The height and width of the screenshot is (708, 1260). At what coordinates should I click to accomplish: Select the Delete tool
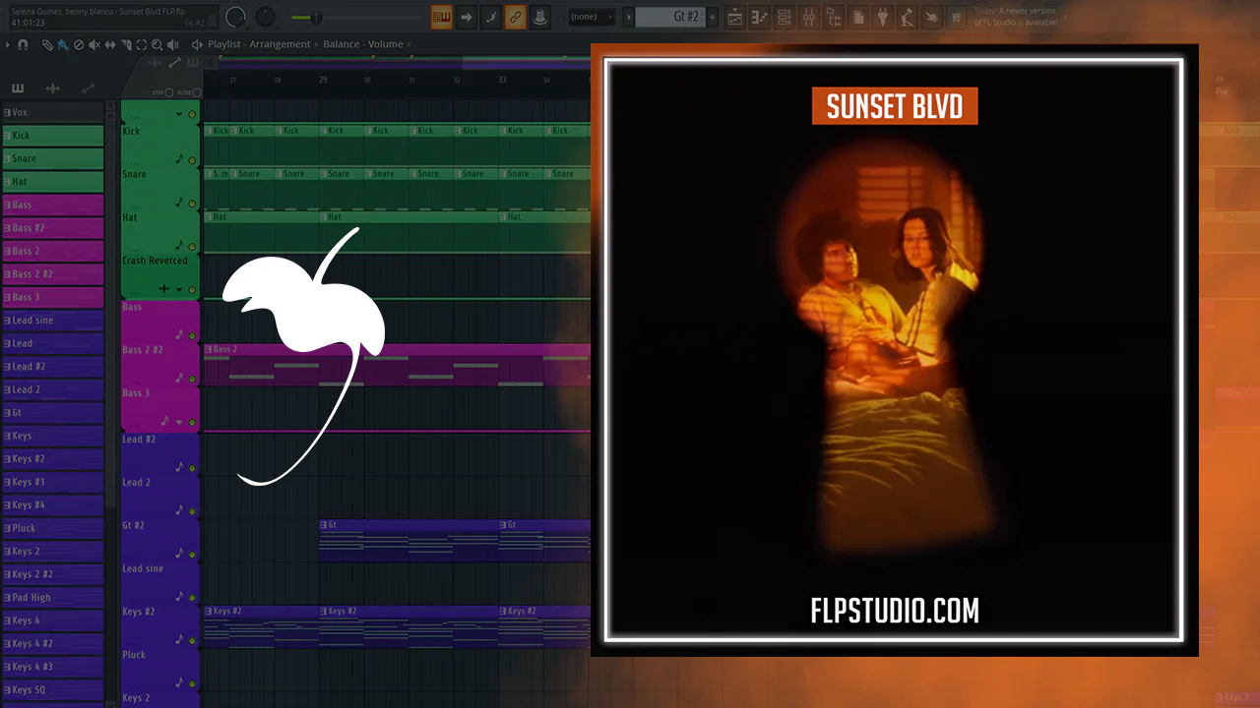79,45
